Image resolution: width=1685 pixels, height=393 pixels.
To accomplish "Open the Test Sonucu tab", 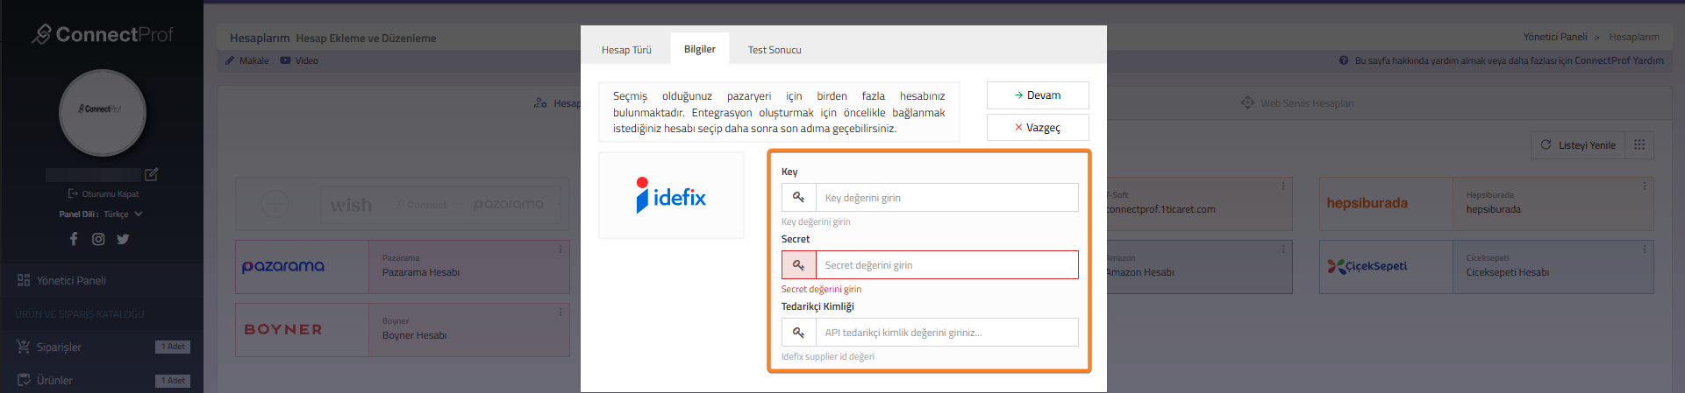I will pyautogui.click(x=775, y=50).
